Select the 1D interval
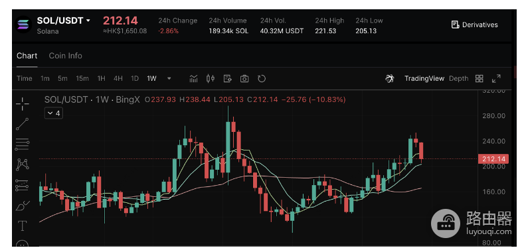The height and width of the screenshot is (250, 524). point(135,79)
